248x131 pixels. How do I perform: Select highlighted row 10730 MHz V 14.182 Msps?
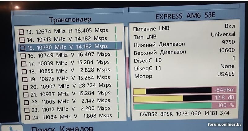[70, 47]
